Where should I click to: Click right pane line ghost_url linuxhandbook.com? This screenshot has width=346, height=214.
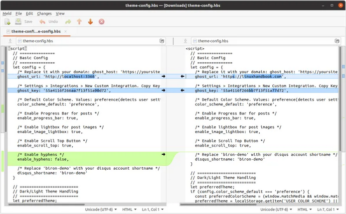(240, 77)
